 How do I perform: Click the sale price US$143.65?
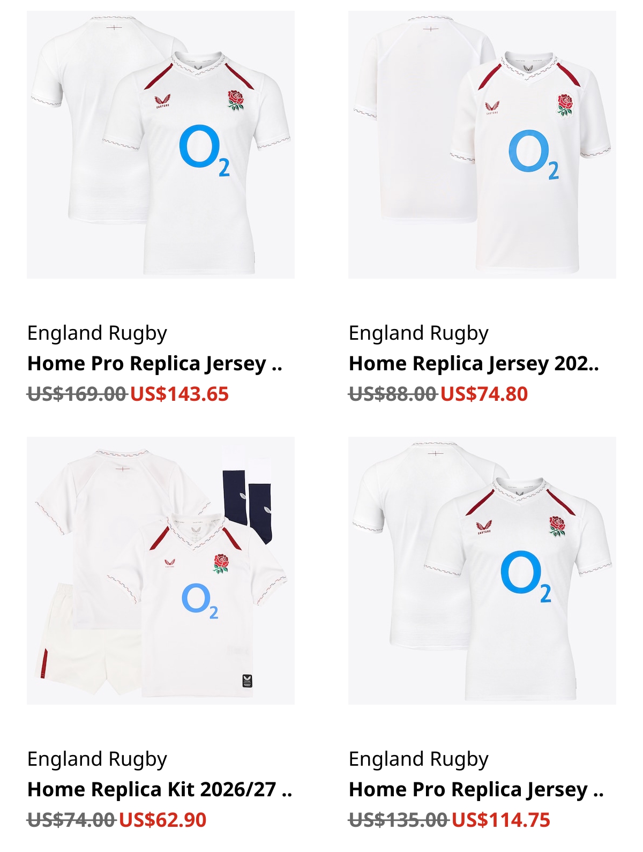tap(180, 394)
